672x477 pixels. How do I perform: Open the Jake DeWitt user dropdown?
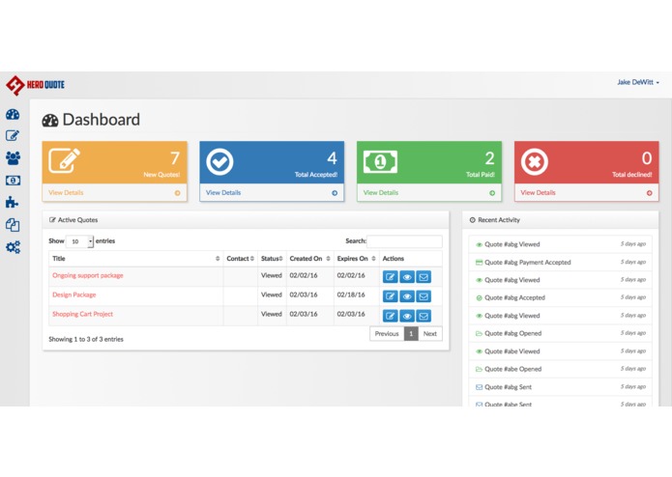[x=638, y=82]
